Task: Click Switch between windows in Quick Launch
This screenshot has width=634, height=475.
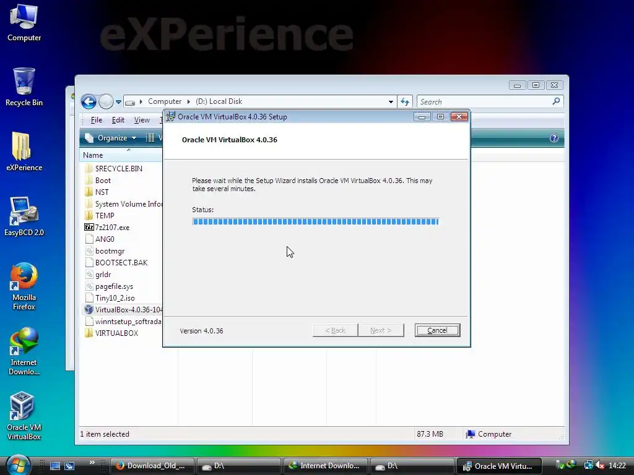Action: click(69, 466)
